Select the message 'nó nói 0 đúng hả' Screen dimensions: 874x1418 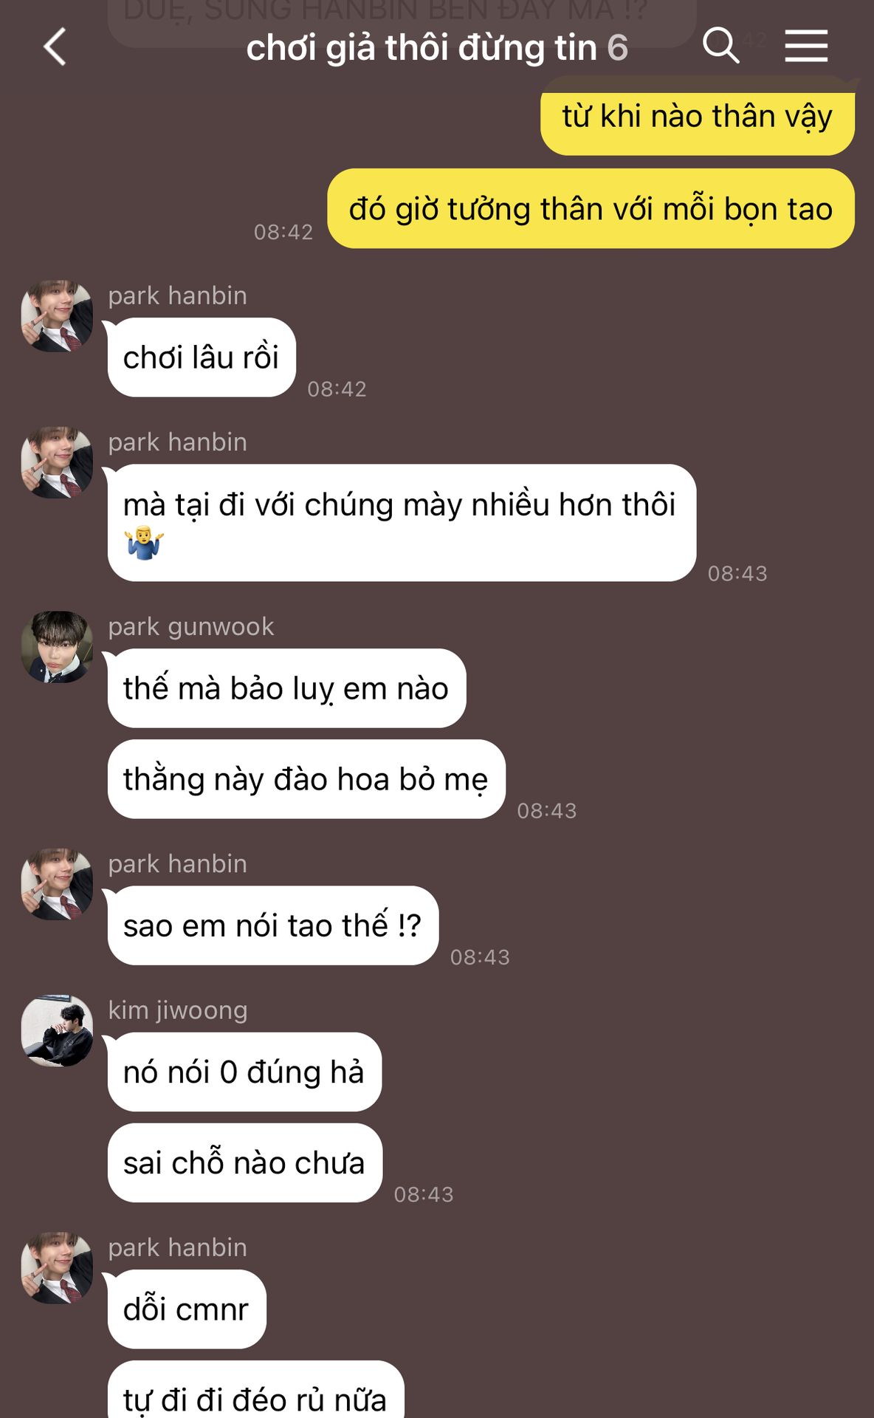244,1072
